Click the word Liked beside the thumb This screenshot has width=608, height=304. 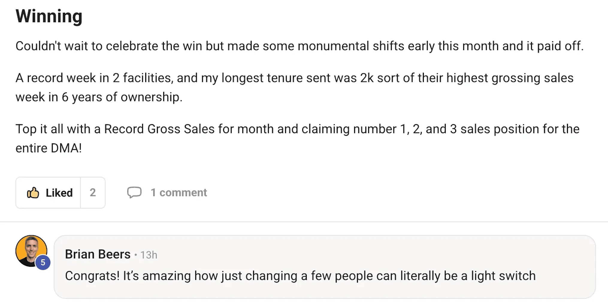point(59,193)
